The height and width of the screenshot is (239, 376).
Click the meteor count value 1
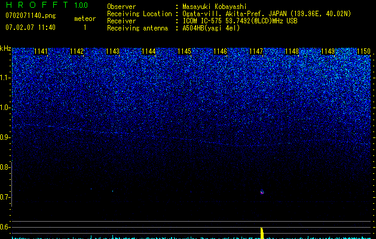[85, 27]
